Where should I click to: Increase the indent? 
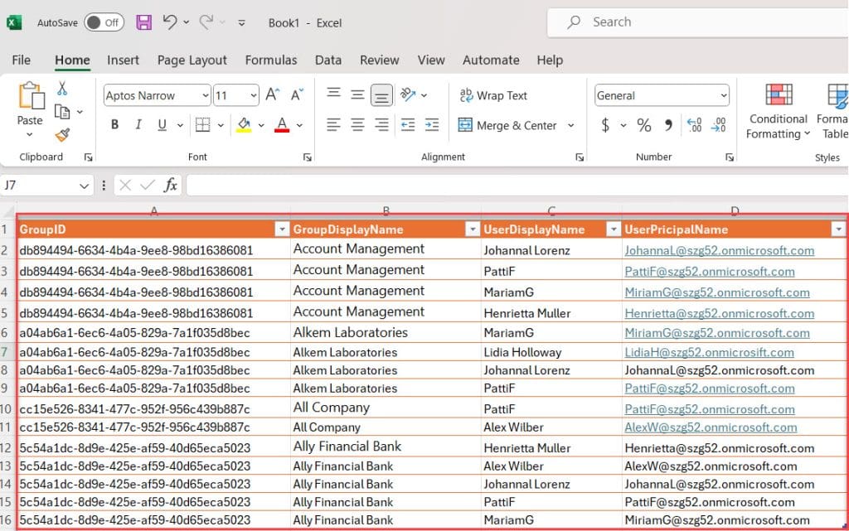click(432, 125)
